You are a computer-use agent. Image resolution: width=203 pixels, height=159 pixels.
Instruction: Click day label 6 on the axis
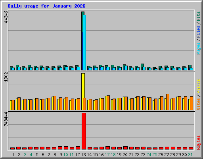(43, 155)
